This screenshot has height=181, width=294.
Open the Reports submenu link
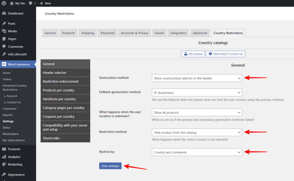tap(8, 115)
